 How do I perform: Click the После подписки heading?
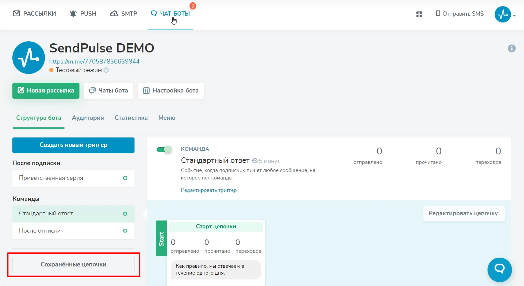(x=36, y=163)
